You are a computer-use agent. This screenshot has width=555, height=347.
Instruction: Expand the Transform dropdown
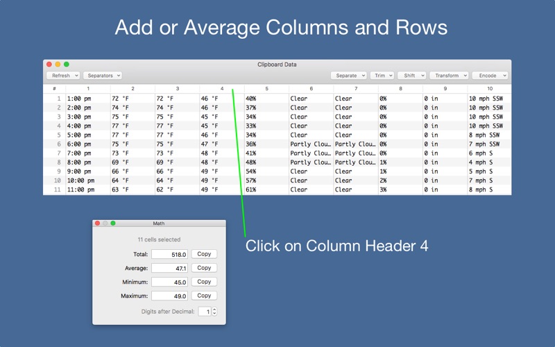tap(449, 76)
